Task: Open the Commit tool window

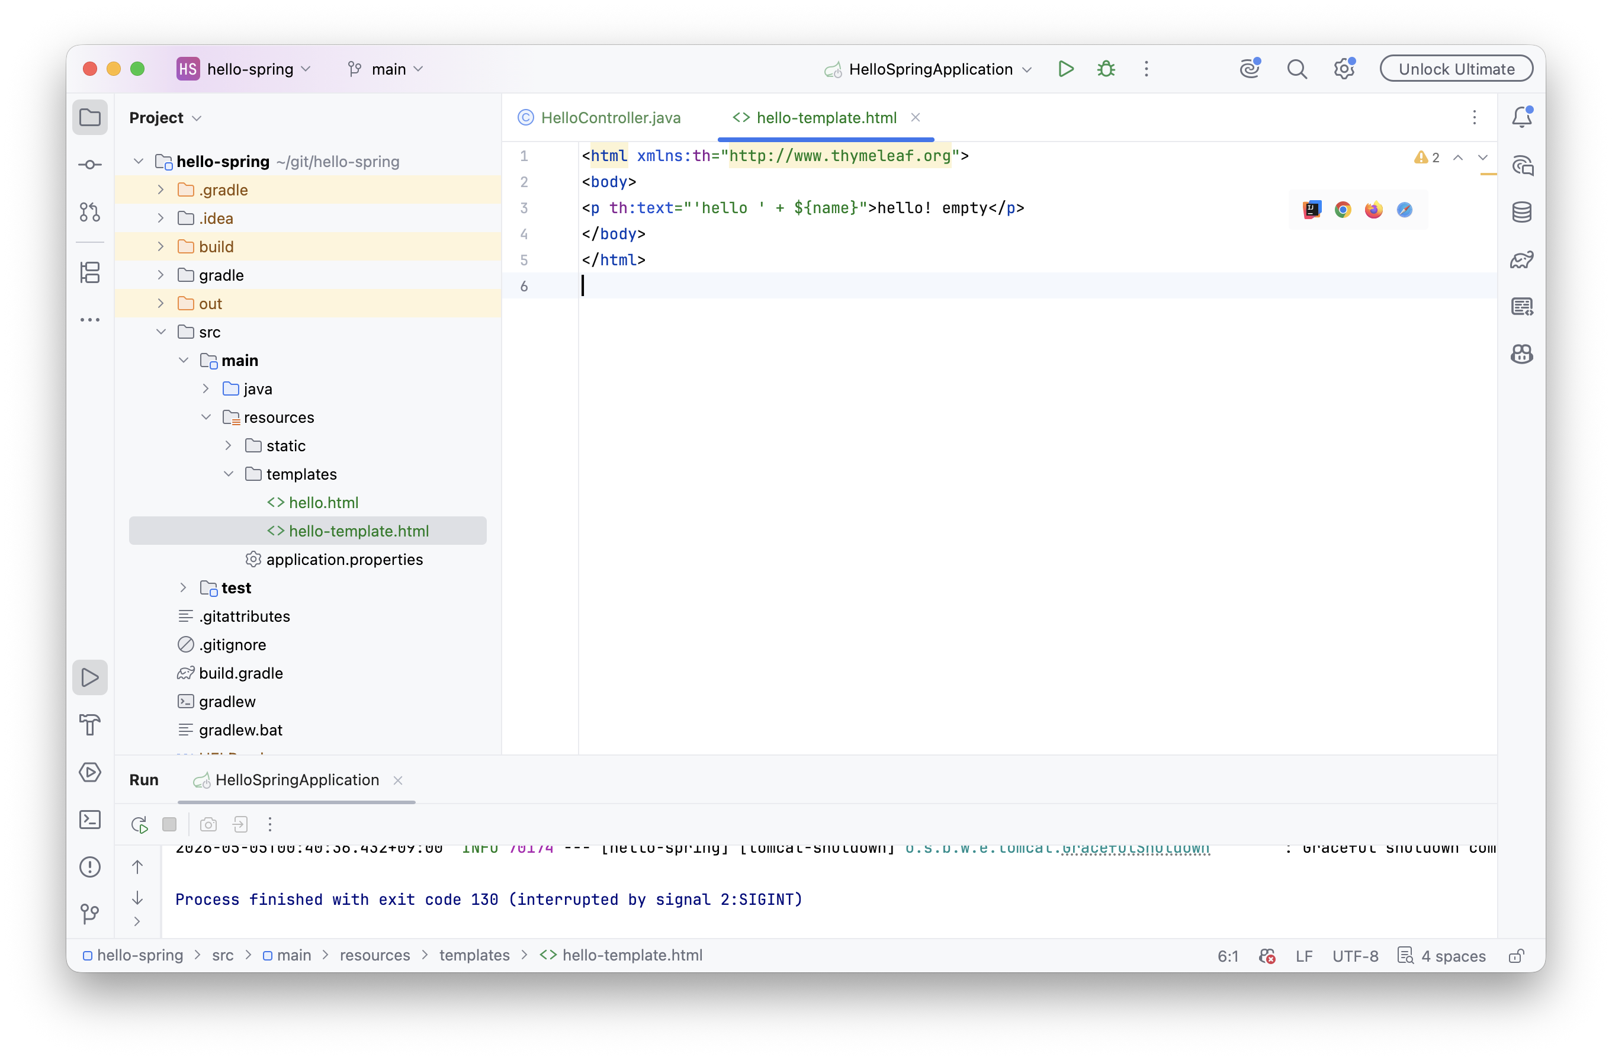Action: (x=89, y=165)
